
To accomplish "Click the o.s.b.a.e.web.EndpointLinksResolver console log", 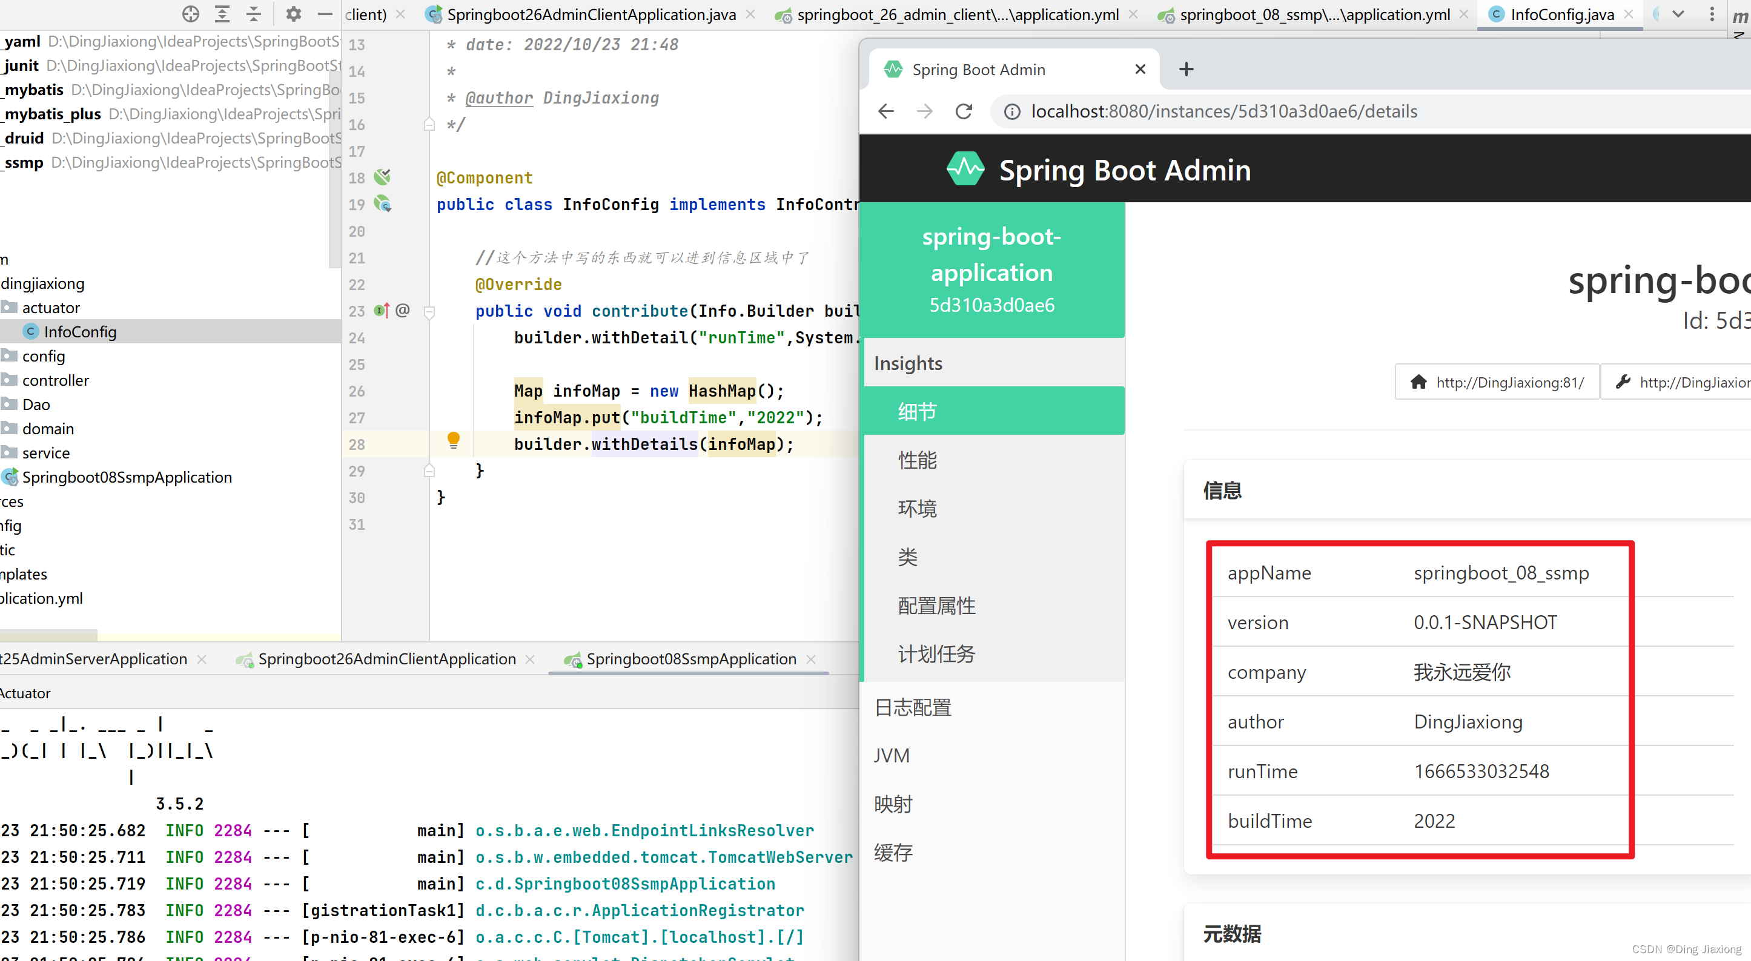I will [644, 831].
